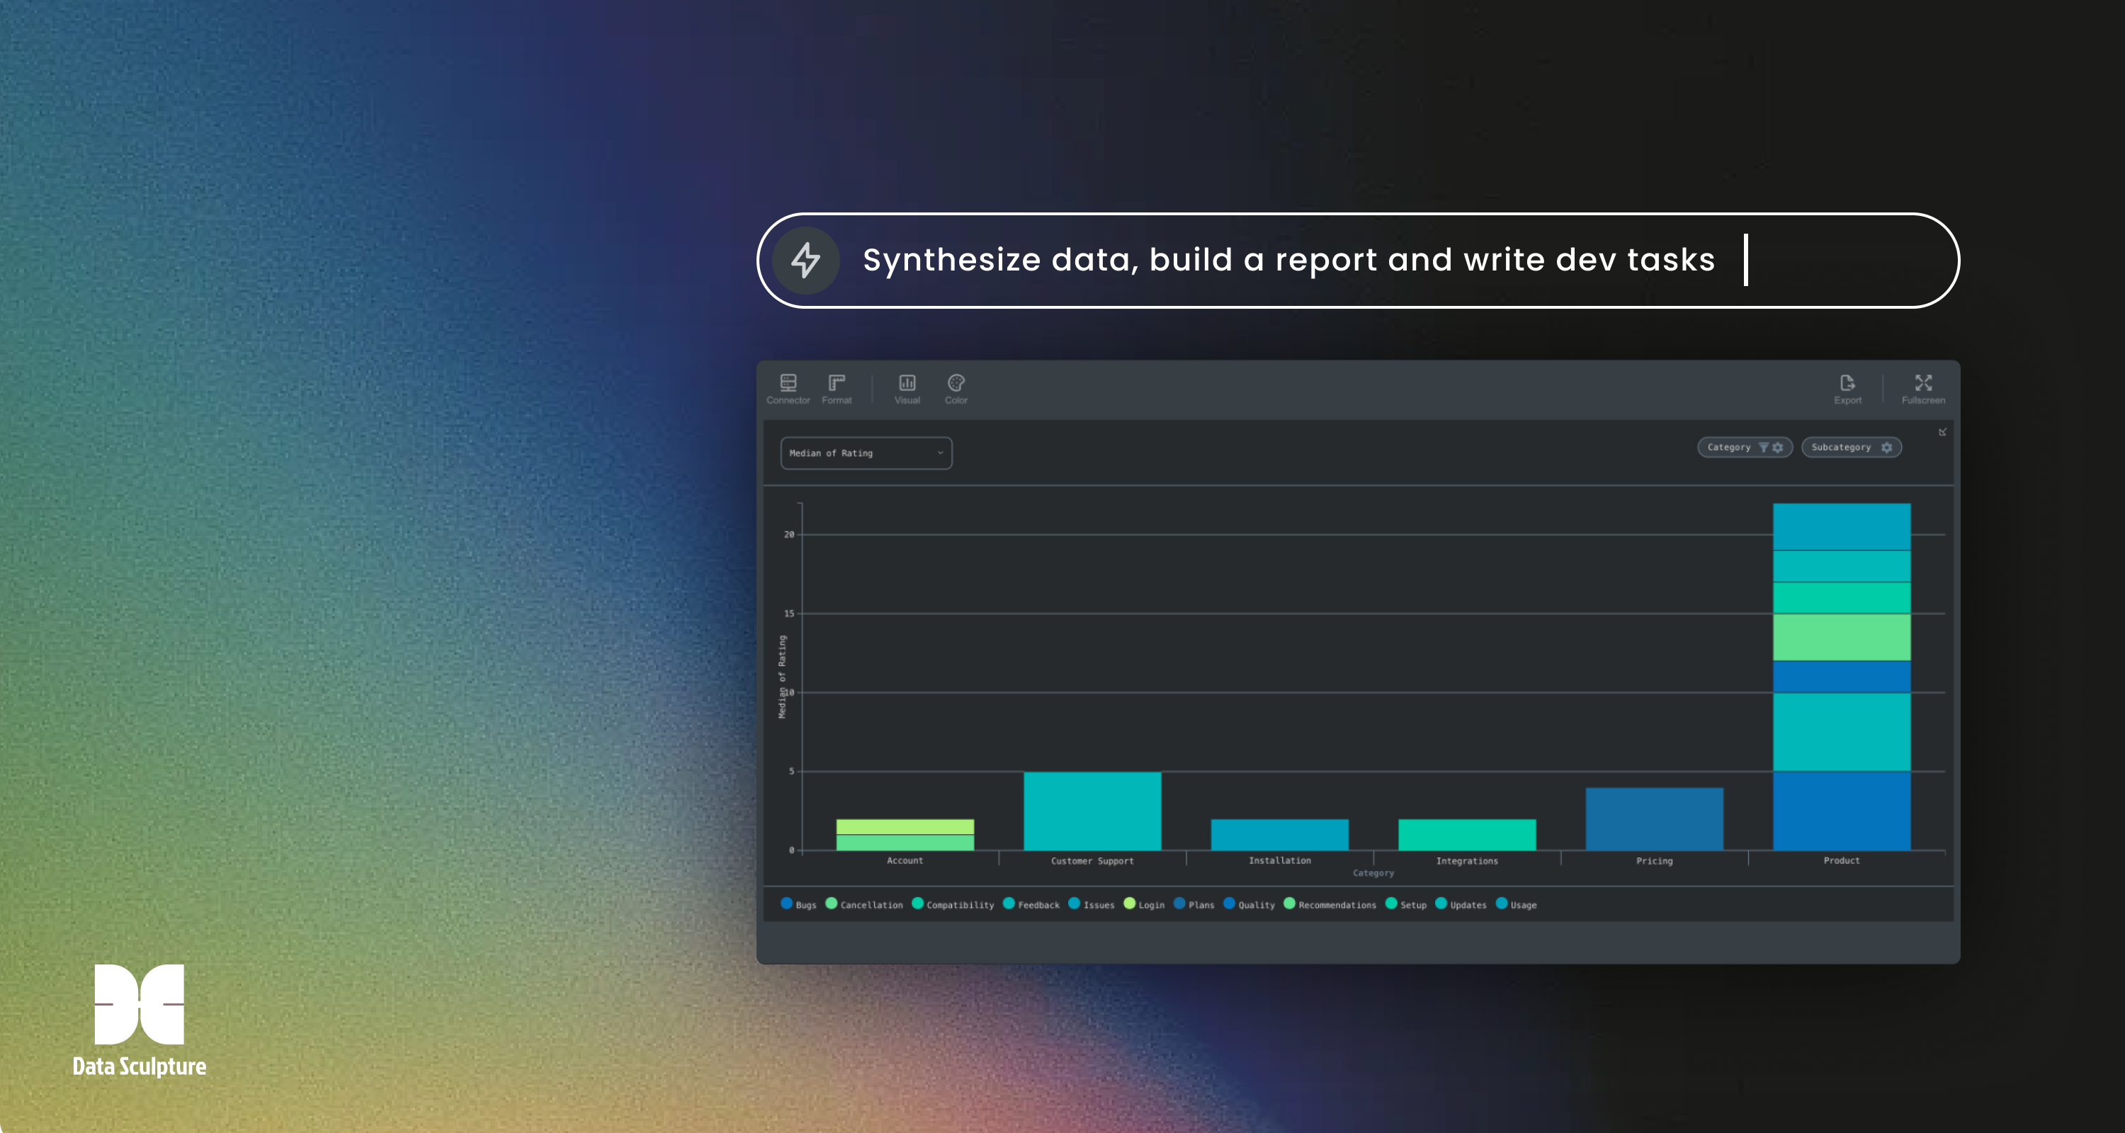Image resolution: width=2125 pixels, height=1133 pixels.
Task: Open the Color palette tool
Action: coord(956,388)
